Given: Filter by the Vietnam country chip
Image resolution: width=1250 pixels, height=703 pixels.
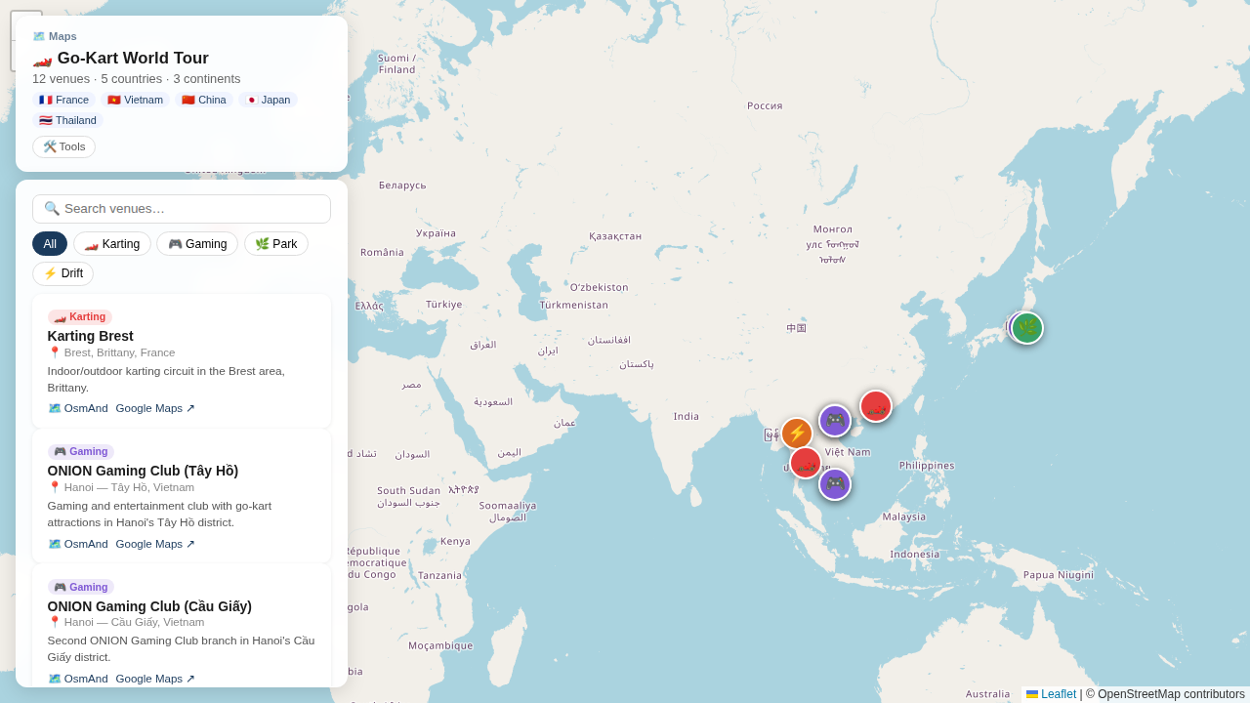Looking at the screenshot, I should (136, 100).
